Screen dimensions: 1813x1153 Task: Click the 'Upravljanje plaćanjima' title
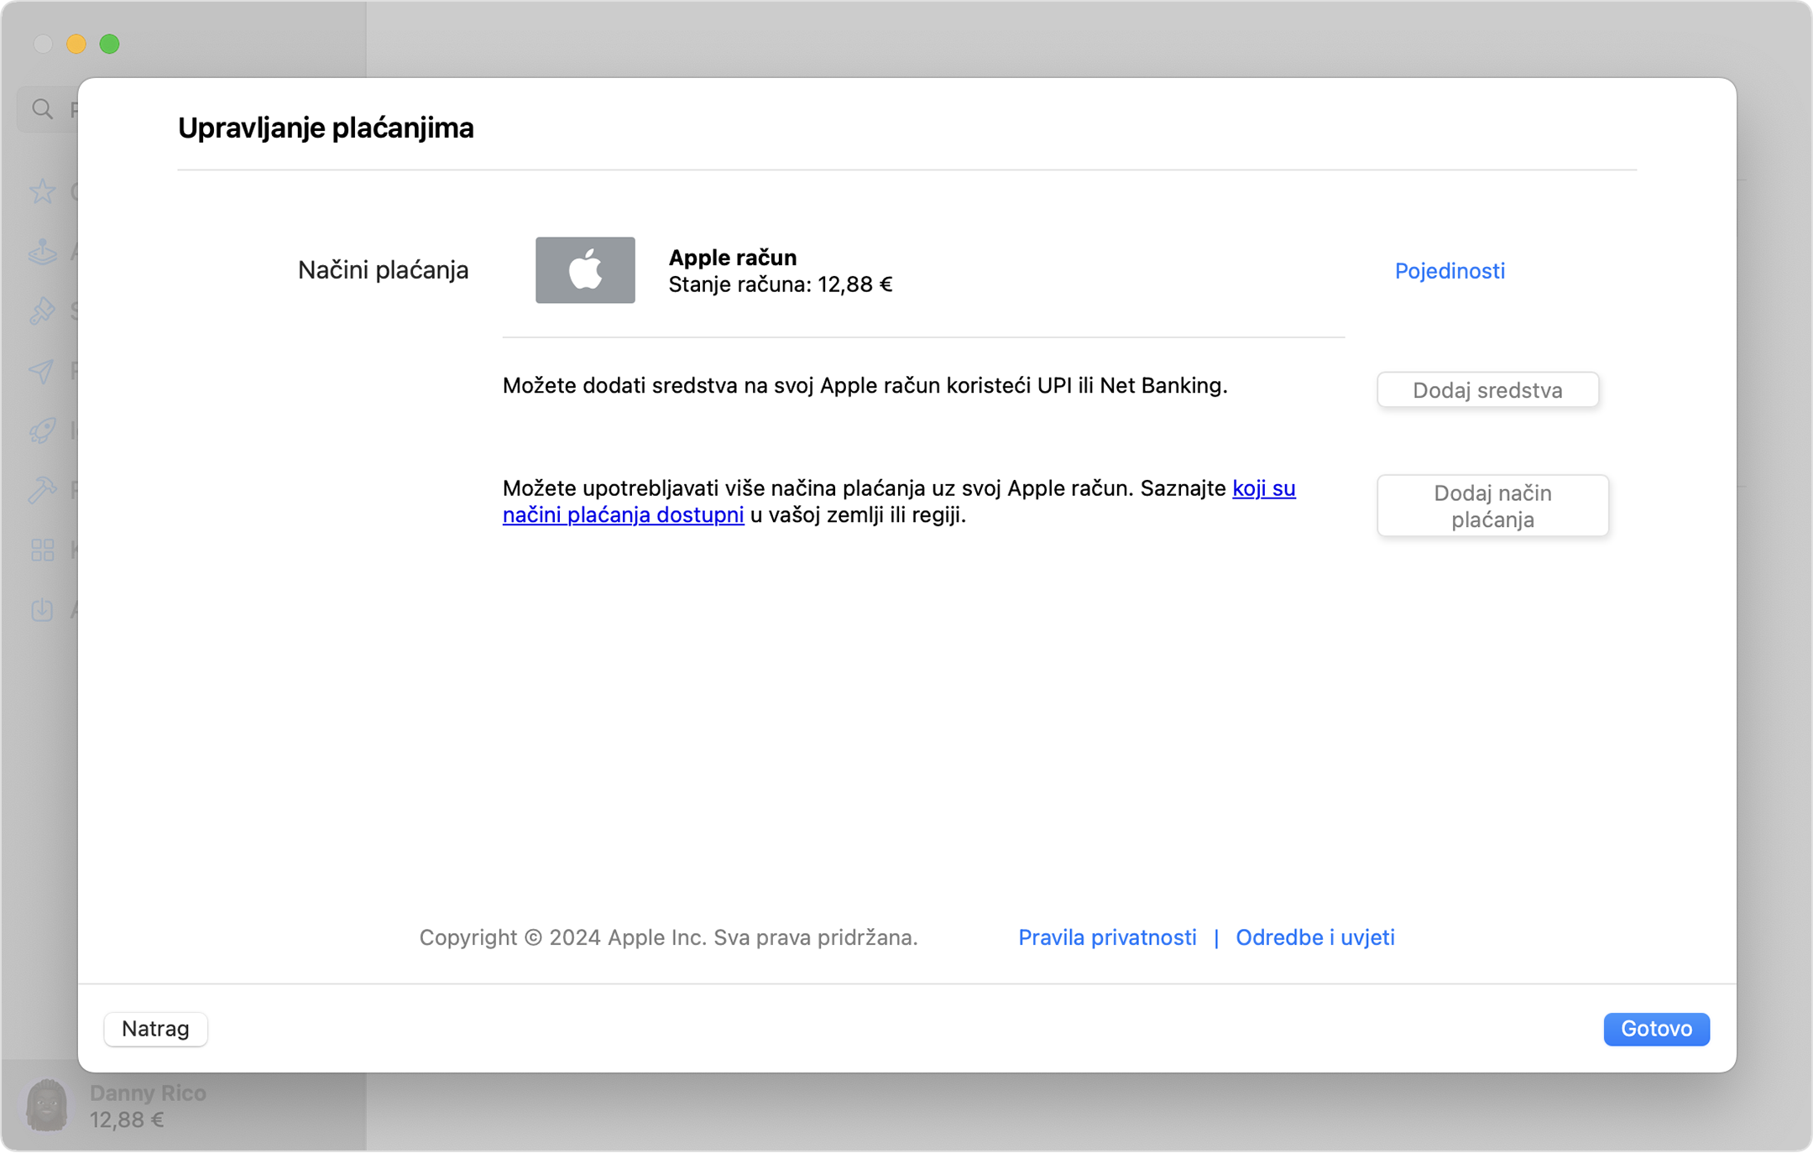pyautogui.click(x=326, y=128)
